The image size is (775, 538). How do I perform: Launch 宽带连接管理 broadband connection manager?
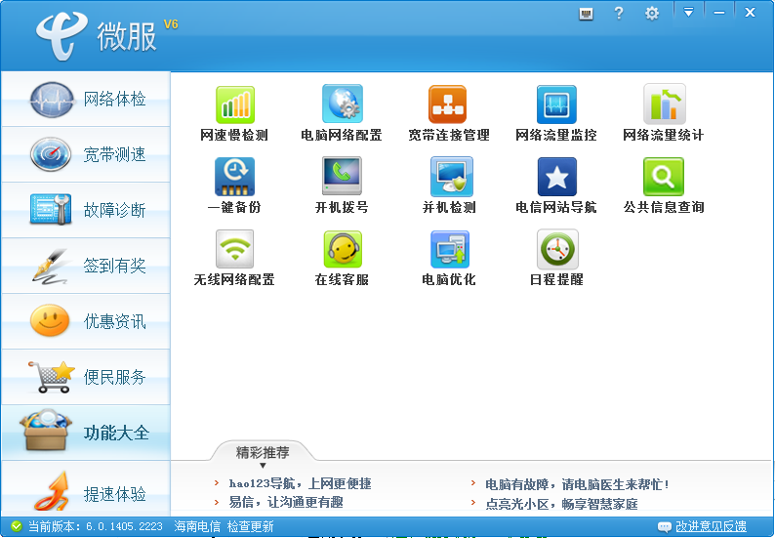[x=448, y=113]
